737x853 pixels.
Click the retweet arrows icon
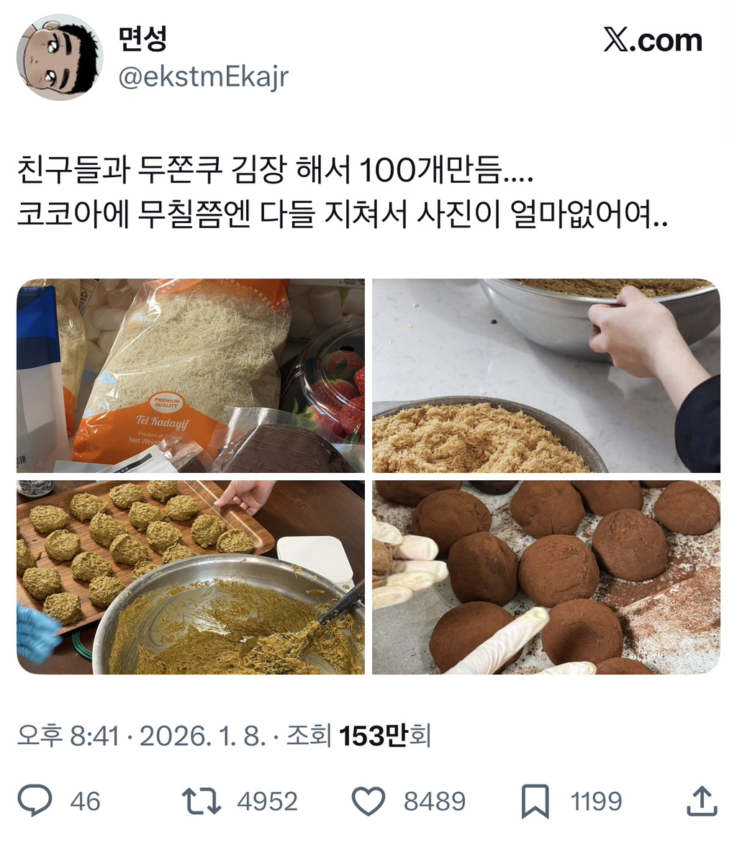(202, 800)
